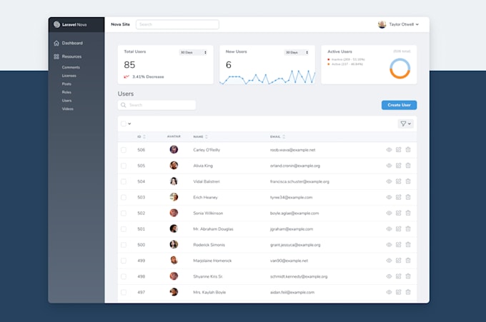Open the Licenses resource in sidebar
486x322 pixels.
[x=69, y=76]
